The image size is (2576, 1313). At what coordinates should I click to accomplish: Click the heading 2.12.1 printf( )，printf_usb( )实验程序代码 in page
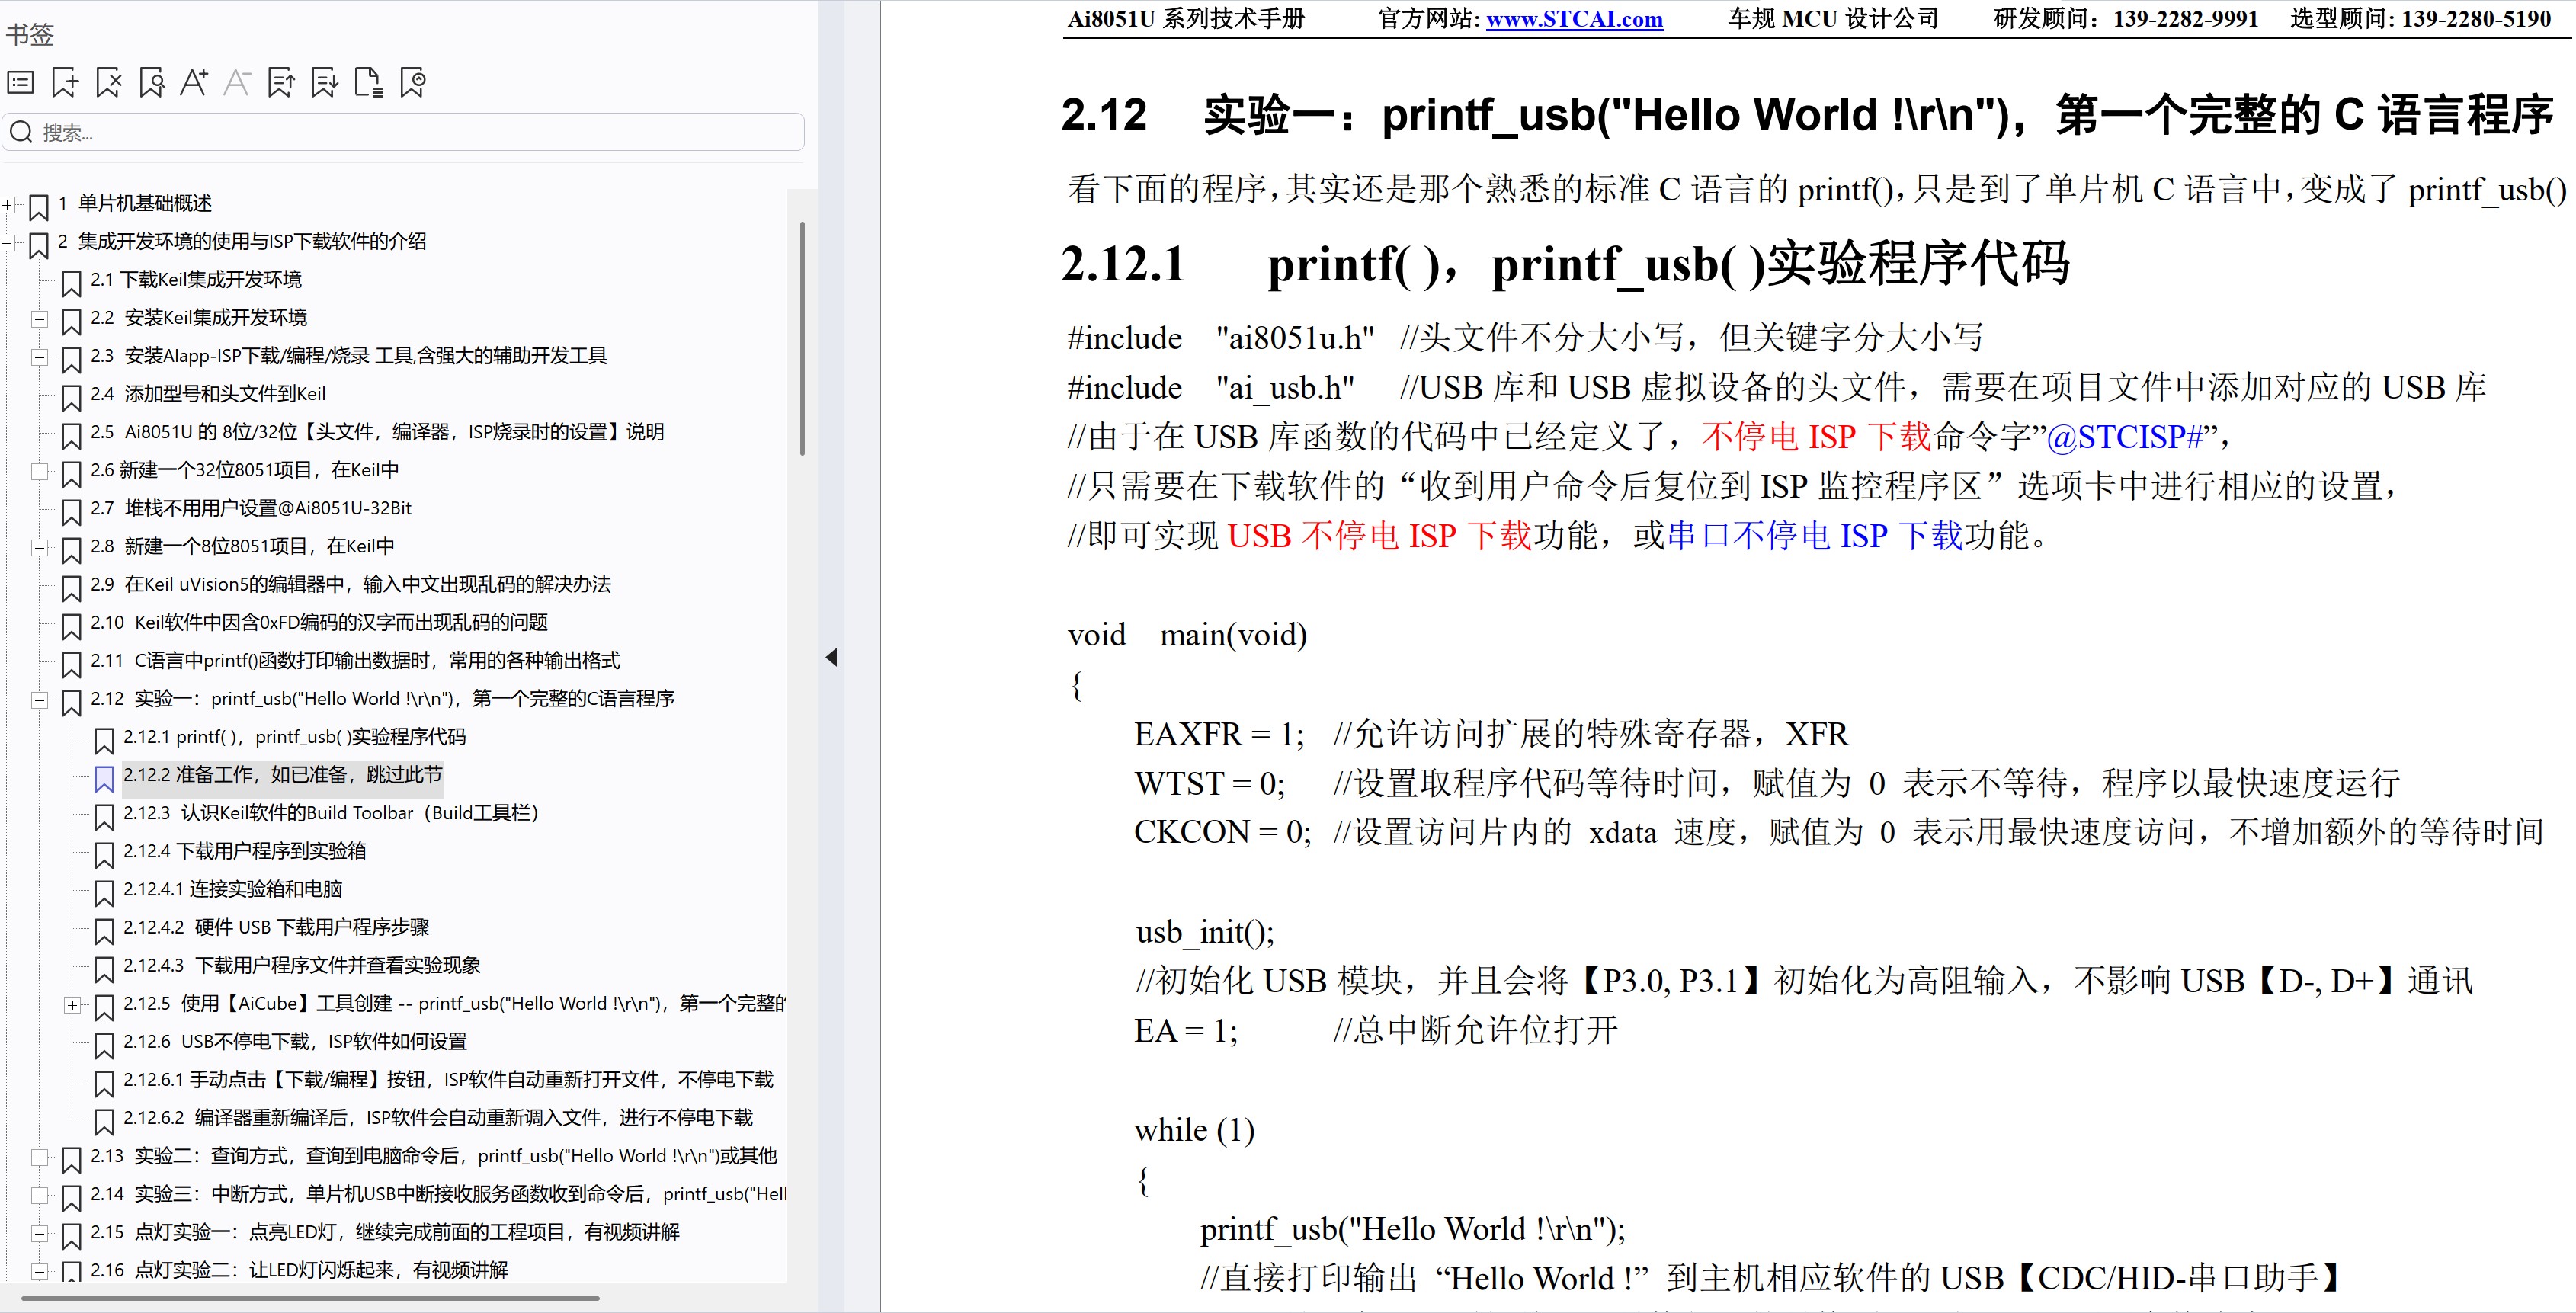[x=1565, y=265]
